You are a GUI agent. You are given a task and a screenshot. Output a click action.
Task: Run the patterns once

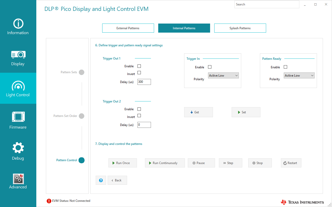click(123, 163)
